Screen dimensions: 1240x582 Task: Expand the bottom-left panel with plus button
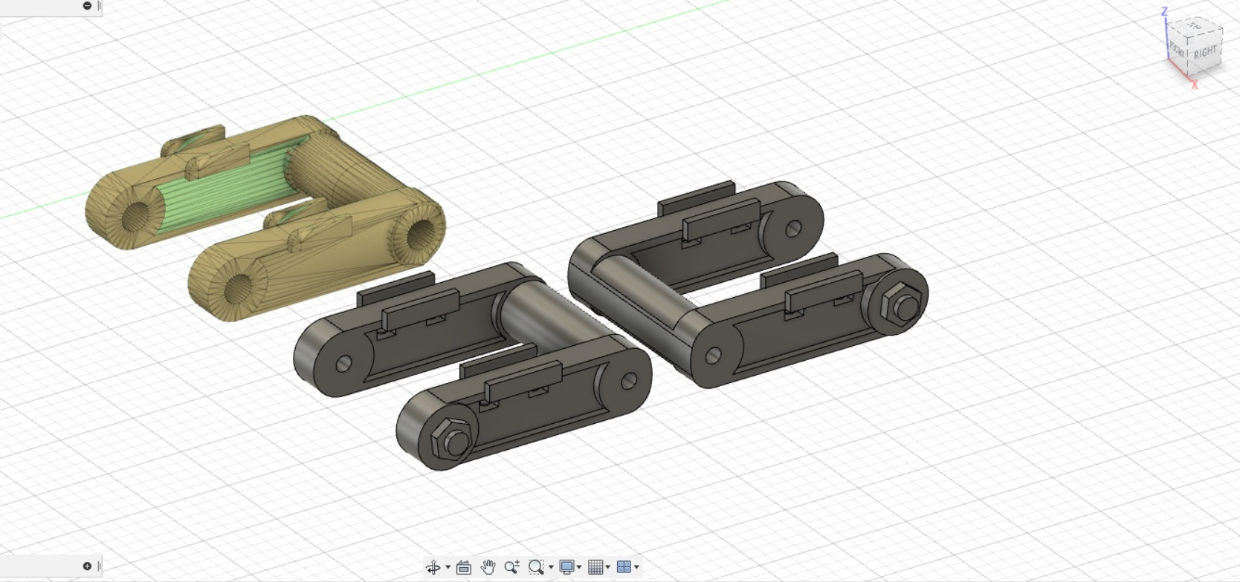pos(87,566)
